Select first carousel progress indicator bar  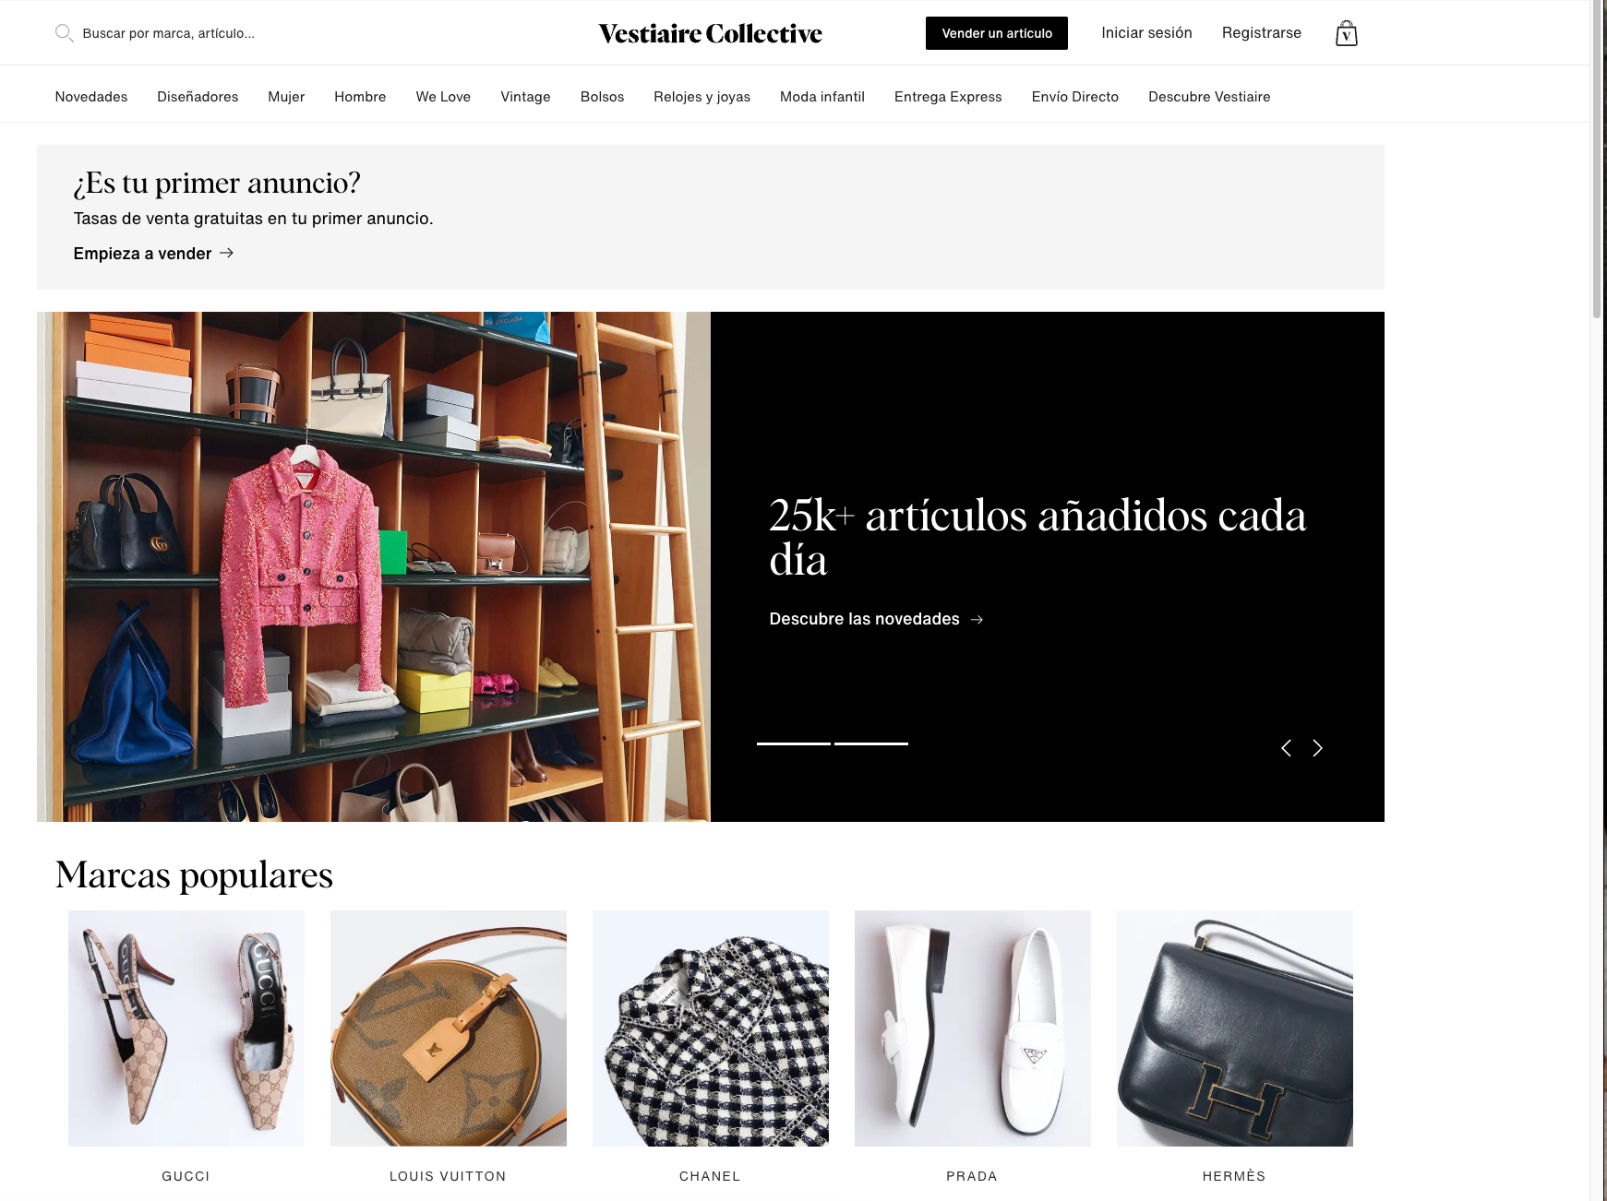pyautogui.click(x=794, y=743)
